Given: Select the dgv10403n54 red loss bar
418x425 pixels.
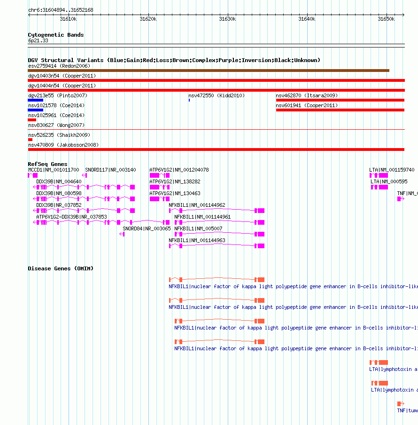Looking at the screenshot, I should 217,80.
